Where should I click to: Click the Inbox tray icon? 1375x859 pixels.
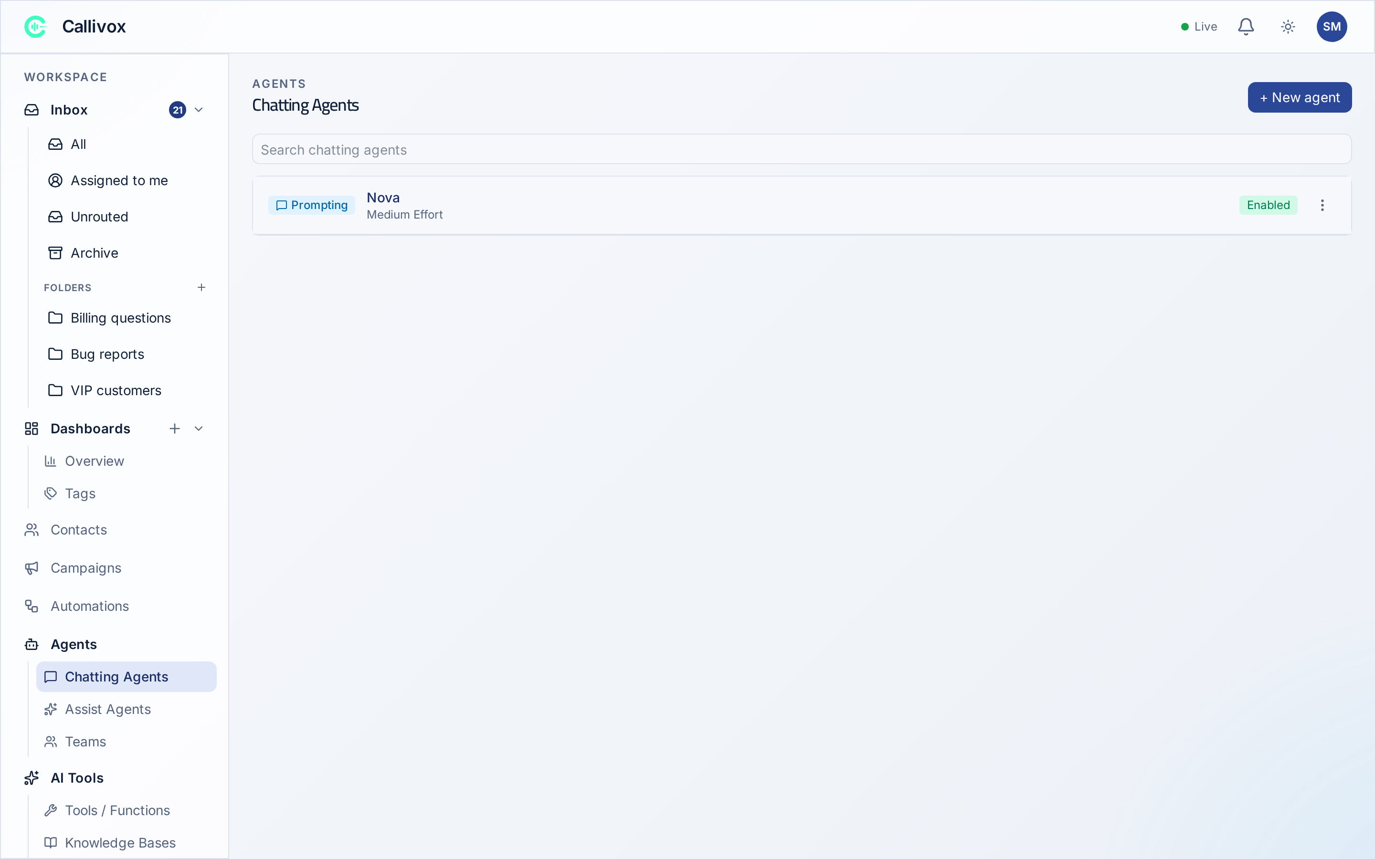tap(32, 110)
